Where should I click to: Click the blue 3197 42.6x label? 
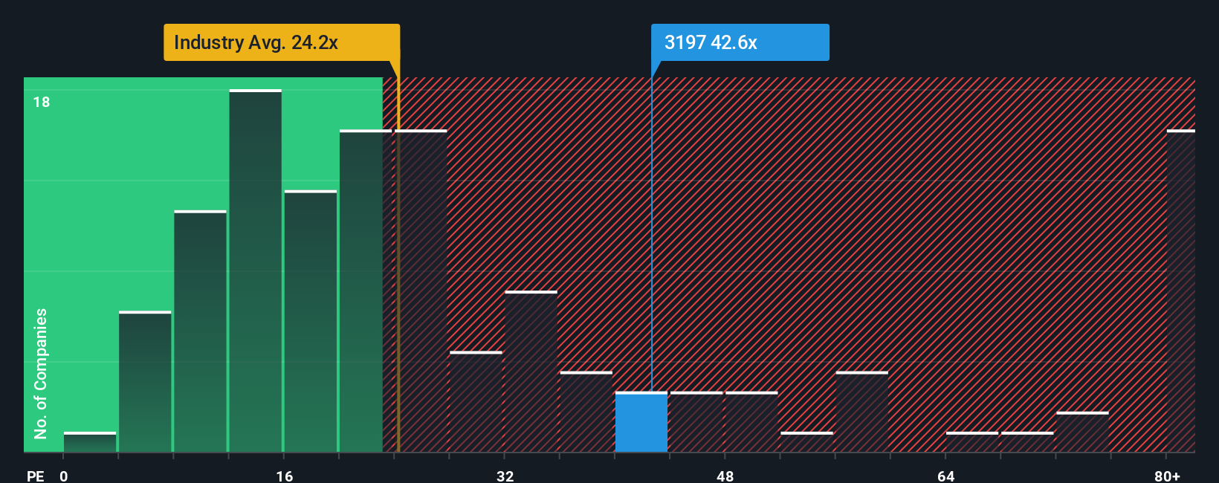[x=740, y=42]
